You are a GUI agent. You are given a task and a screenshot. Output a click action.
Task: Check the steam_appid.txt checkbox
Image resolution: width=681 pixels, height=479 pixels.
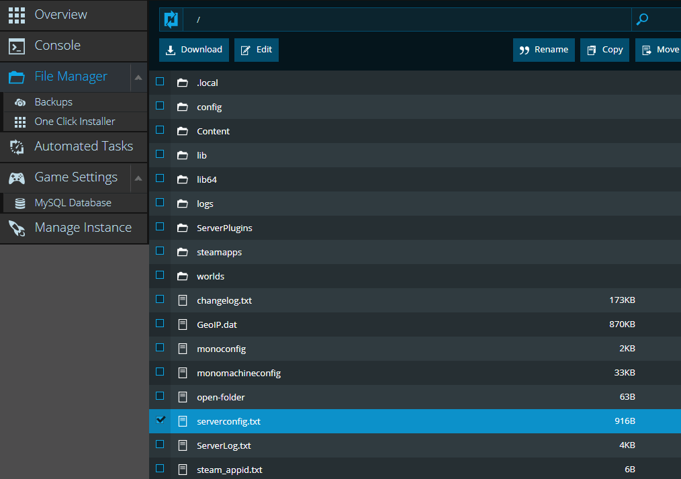click(160, 468)
